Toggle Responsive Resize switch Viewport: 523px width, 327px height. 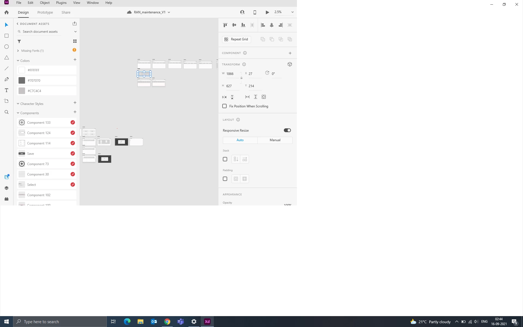[x=287, y=130]
